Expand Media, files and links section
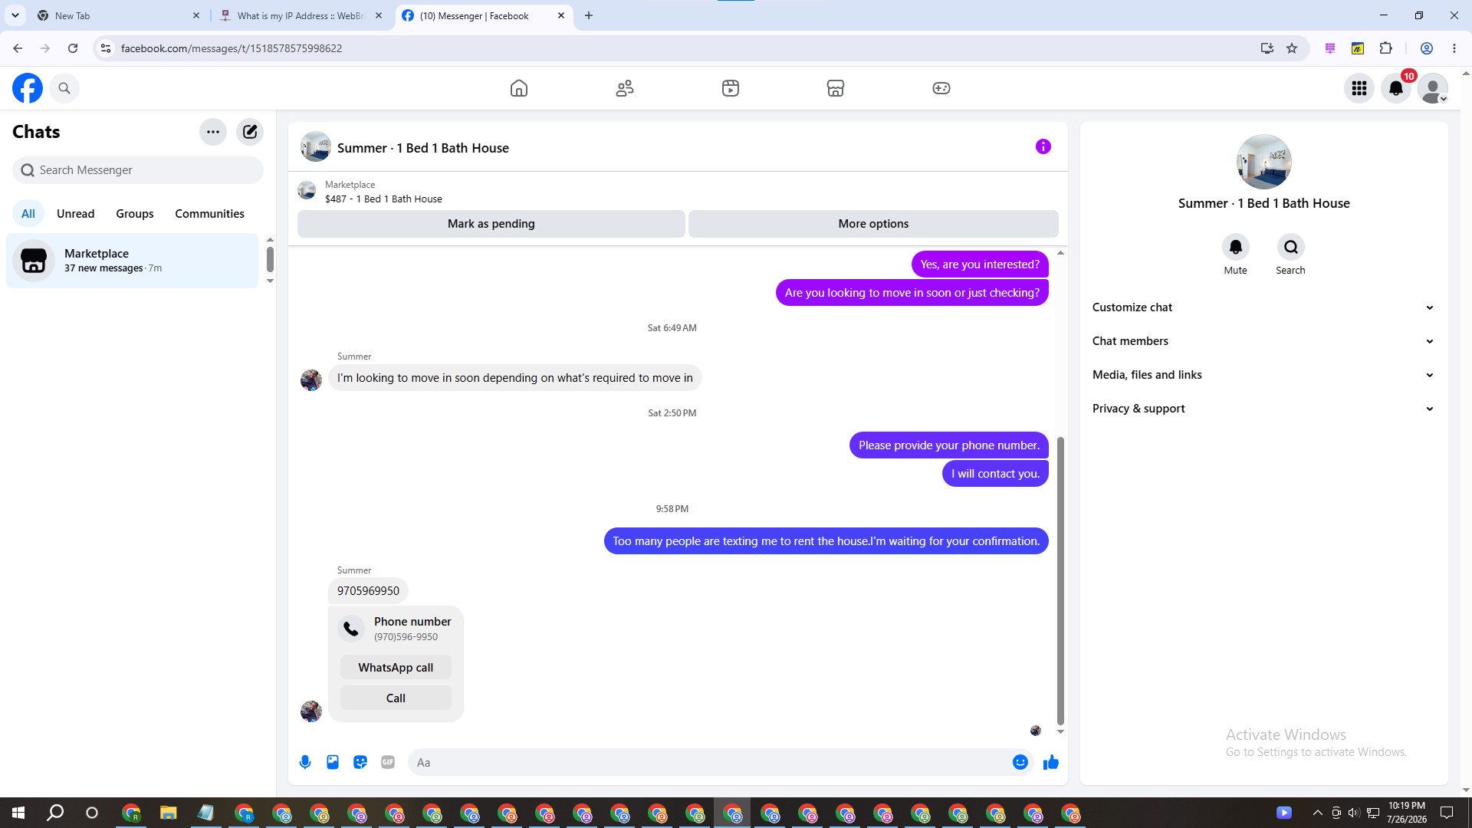The height and width of the screenshot is (828, 1472). click(1263, 375)
